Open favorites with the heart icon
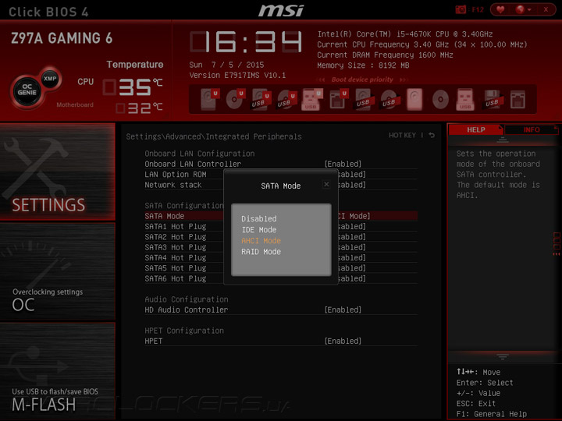Viewport: 562px width, 421px height. [500, 9]
